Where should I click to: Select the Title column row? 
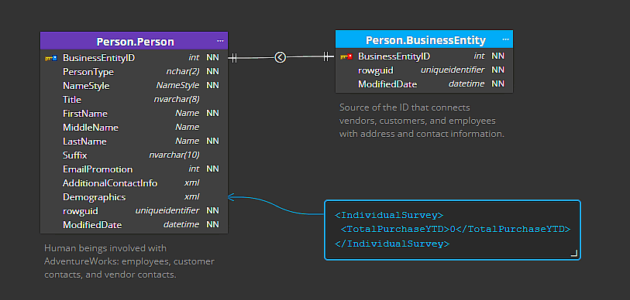[x=134, y=100]
